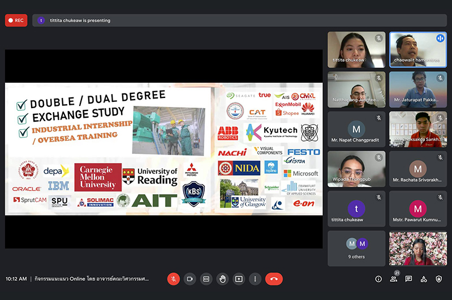This screenshot has height=300, width=452.
Task: Click the IBM logo on the slide
Action: [58, 186]
